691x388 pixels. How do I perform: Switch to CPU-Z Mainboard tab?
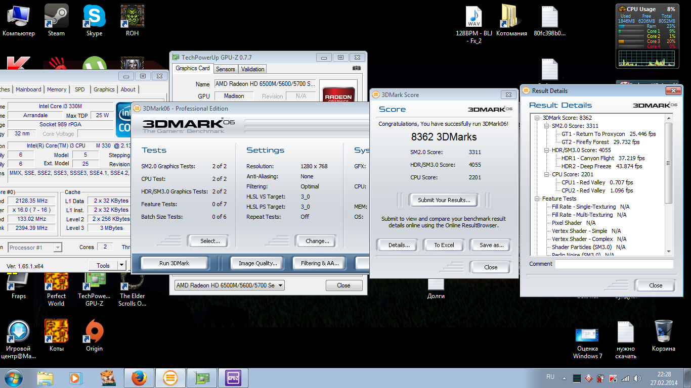click(x=28, y=89)
